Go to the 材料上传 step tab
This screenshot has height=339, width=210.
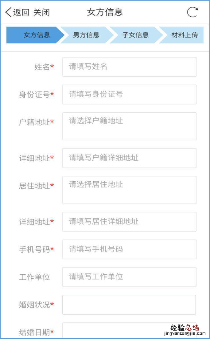(184, 35)
